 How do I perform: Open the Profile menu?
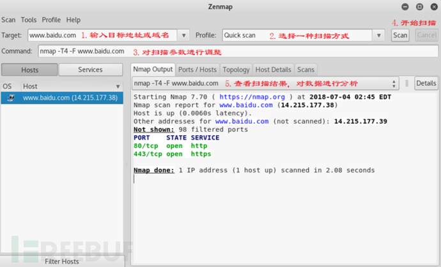(x=51, y=20)
